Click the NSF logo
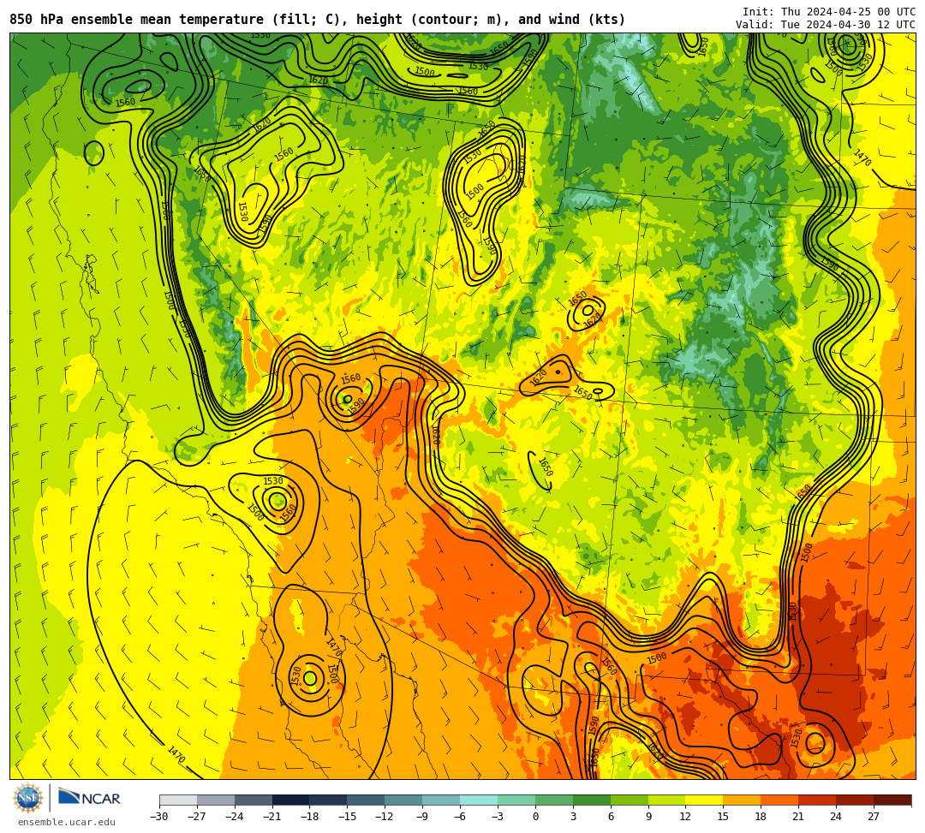Viewport: 925px width, 833px height. 27,799
